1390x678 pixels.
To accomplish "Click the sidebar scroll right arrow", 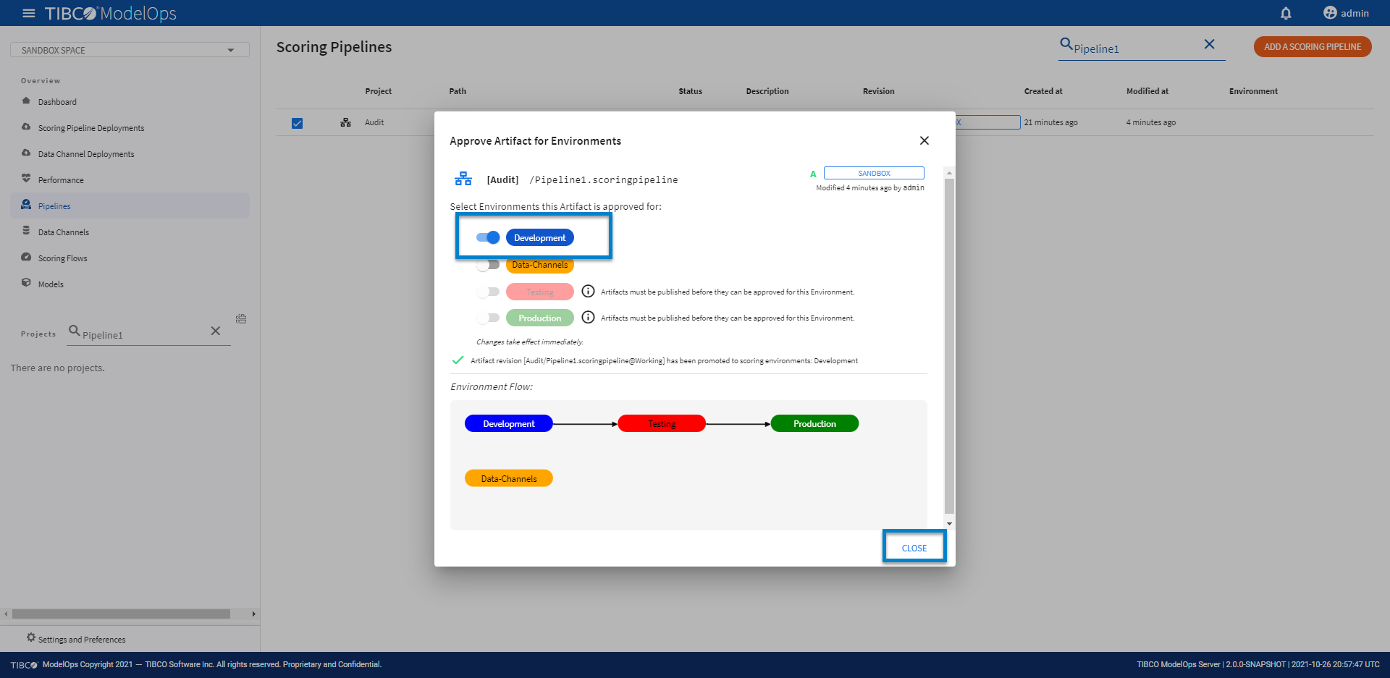I will pyautogui.click(x=253, y=614).
